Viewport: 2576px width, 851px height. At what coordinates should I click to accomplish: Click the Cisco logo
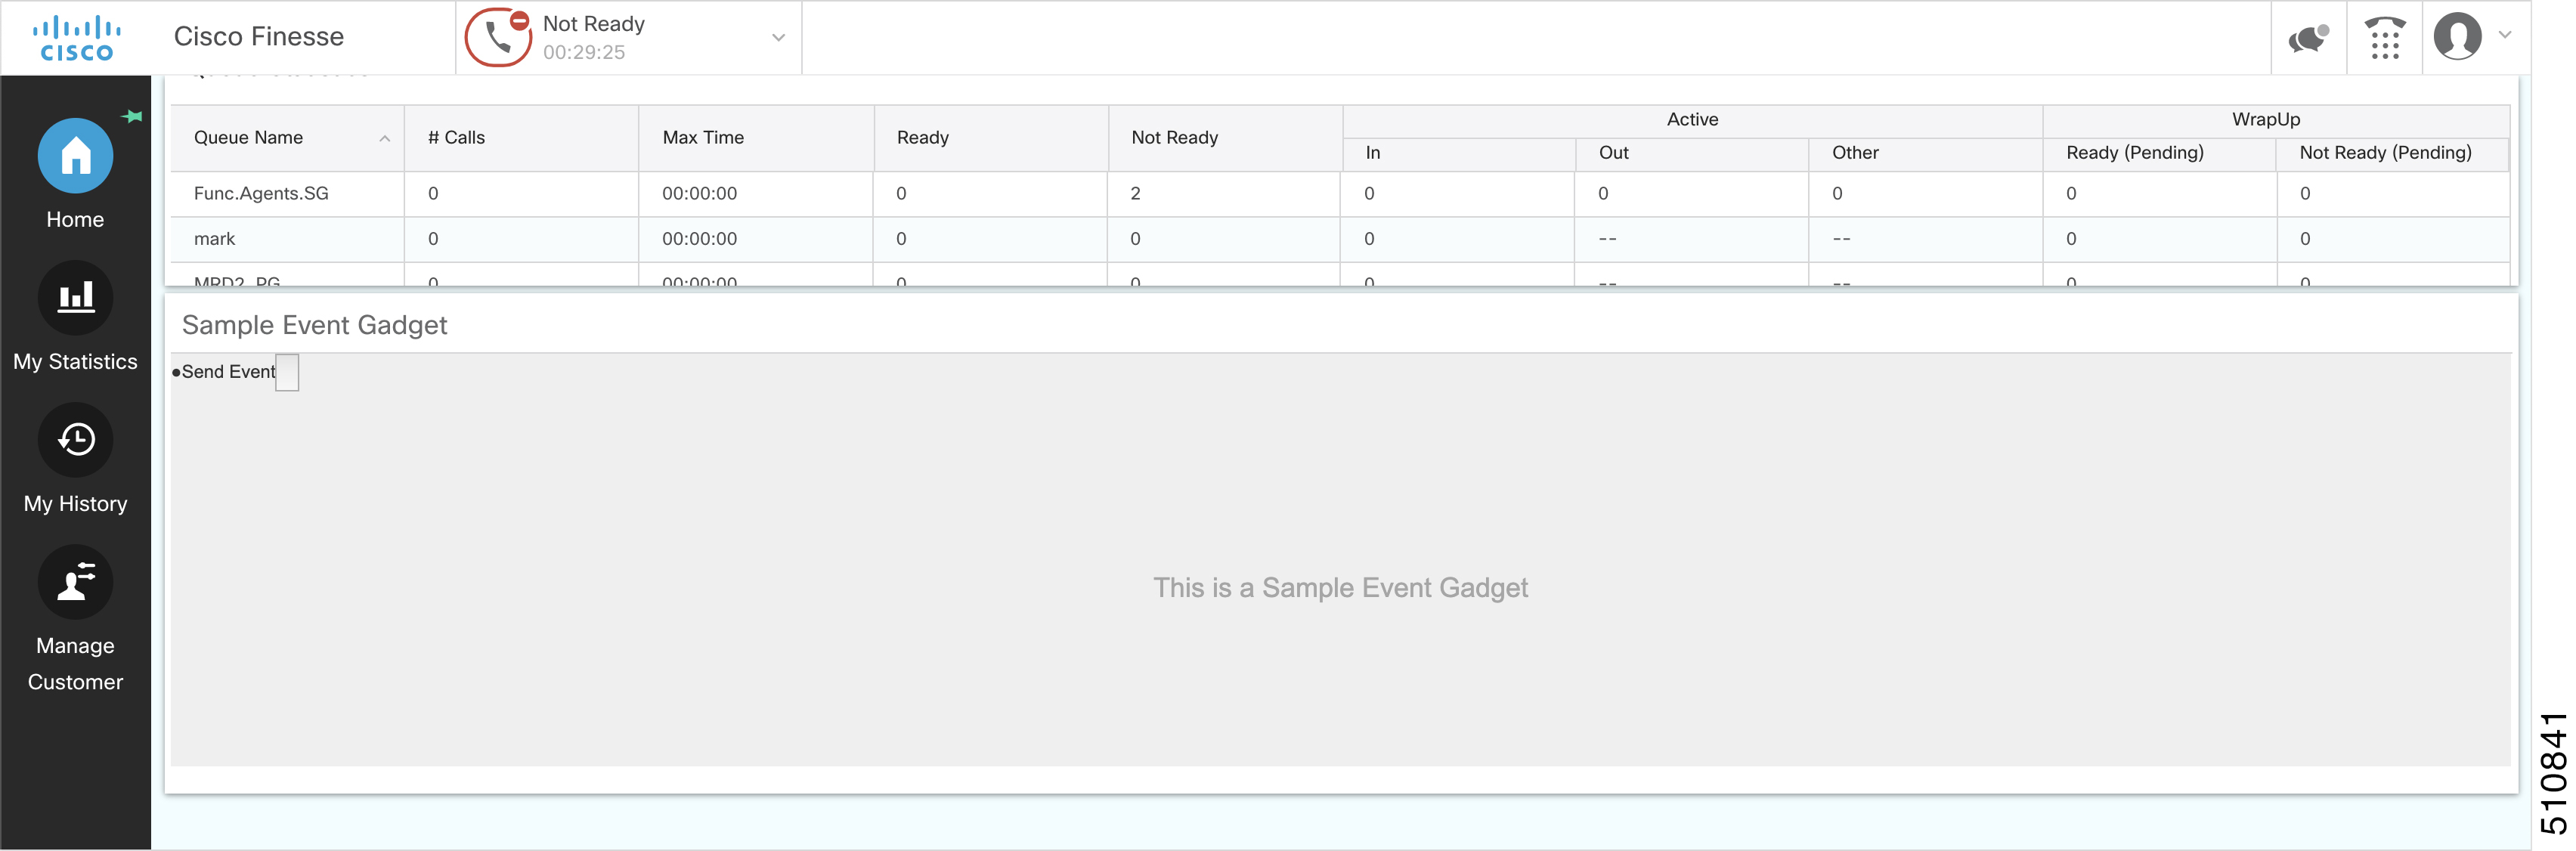(x=76, y=38)
